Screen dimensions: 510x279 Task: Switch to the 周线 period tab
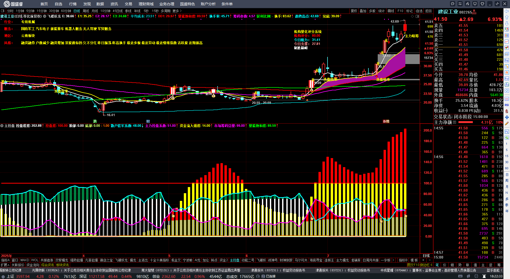[x=86, y=11]
